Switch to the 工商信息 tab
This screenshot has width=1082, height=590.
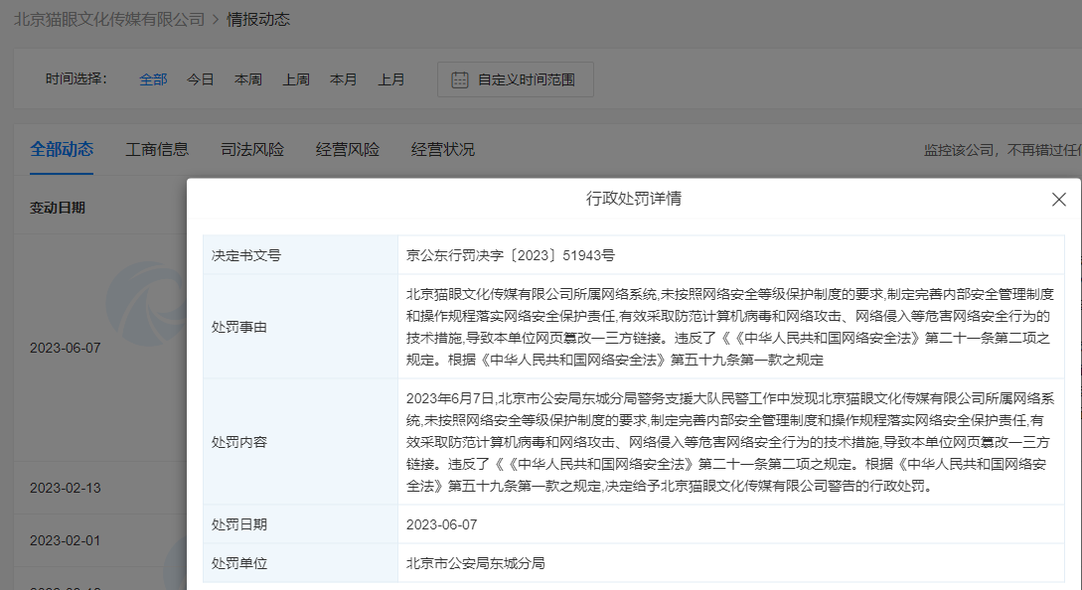[x=157, y=149]
